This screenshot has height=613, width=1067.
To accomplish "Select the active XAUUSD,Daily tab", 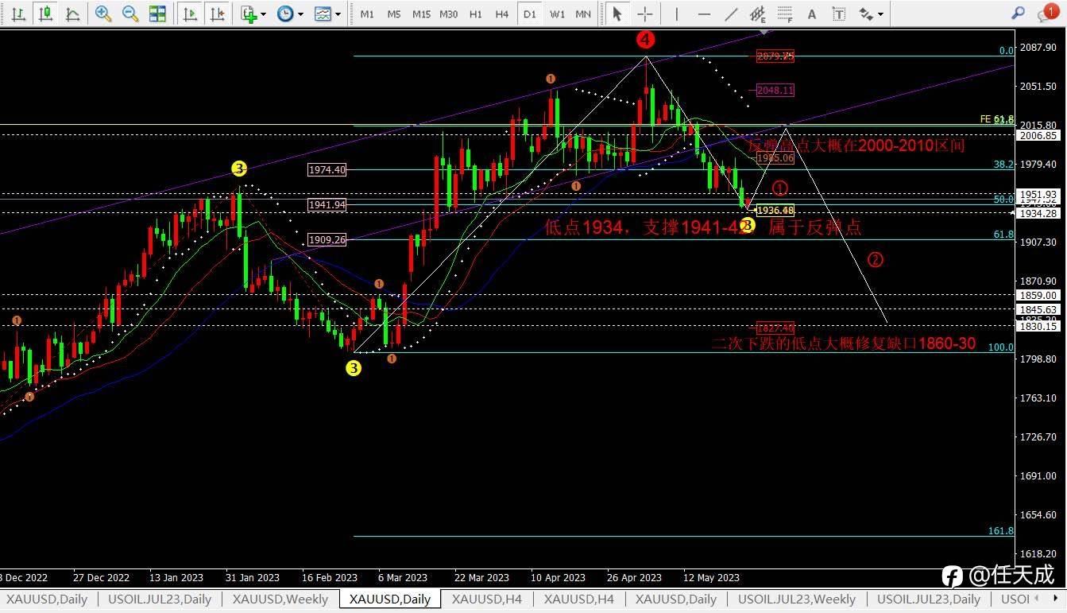I will pos(389,599).
